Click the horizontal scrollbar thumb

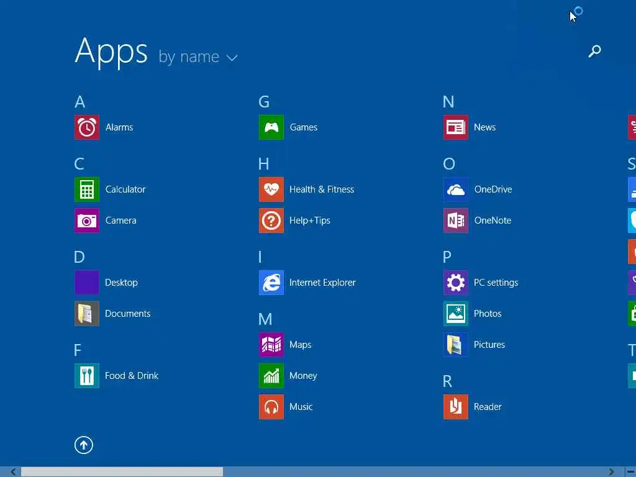[x=122, y=472]
